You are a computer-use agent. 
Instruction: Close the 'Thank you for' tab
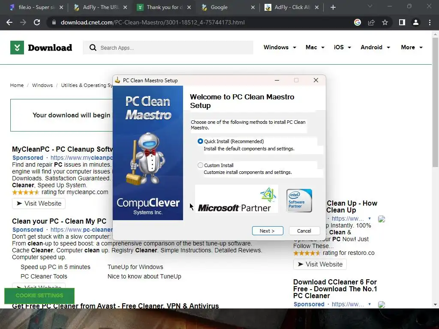[x=189, y=7]
